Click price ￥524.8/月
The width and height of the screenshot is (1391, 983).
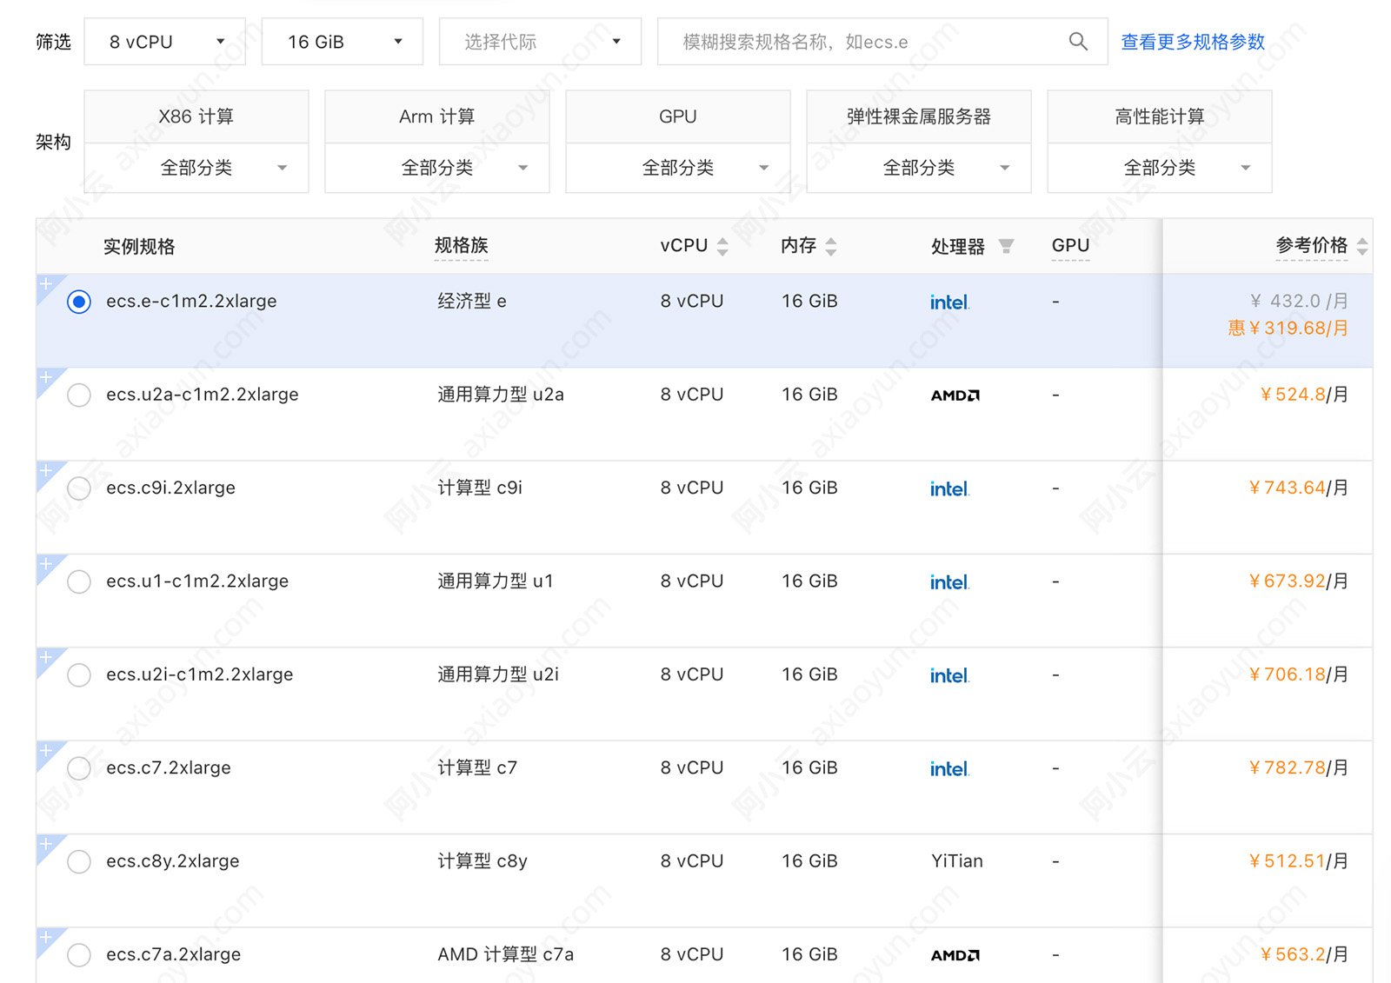[x=1304, y=395]
